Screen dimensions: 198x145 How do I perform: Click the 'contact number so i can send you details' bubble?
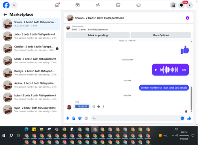[x=164, y=88]
